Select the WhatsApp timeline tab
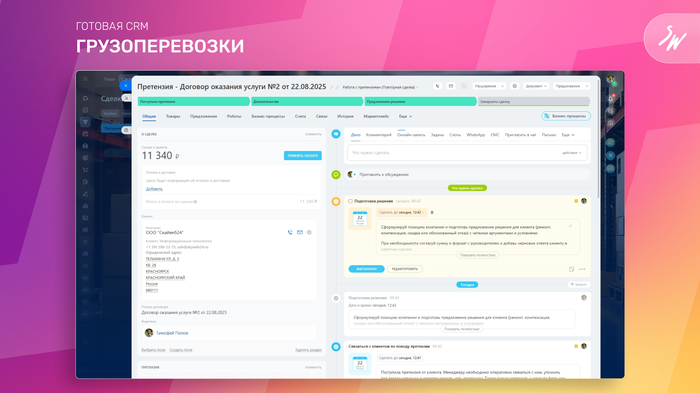The height and width of the screenshot is (393, 700). pyautogui.click(x=475, y=135)
